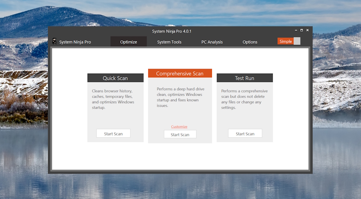The image size is (361, 199).
Task: Toggle the Simple mode switch
Action: coord(289,41)
